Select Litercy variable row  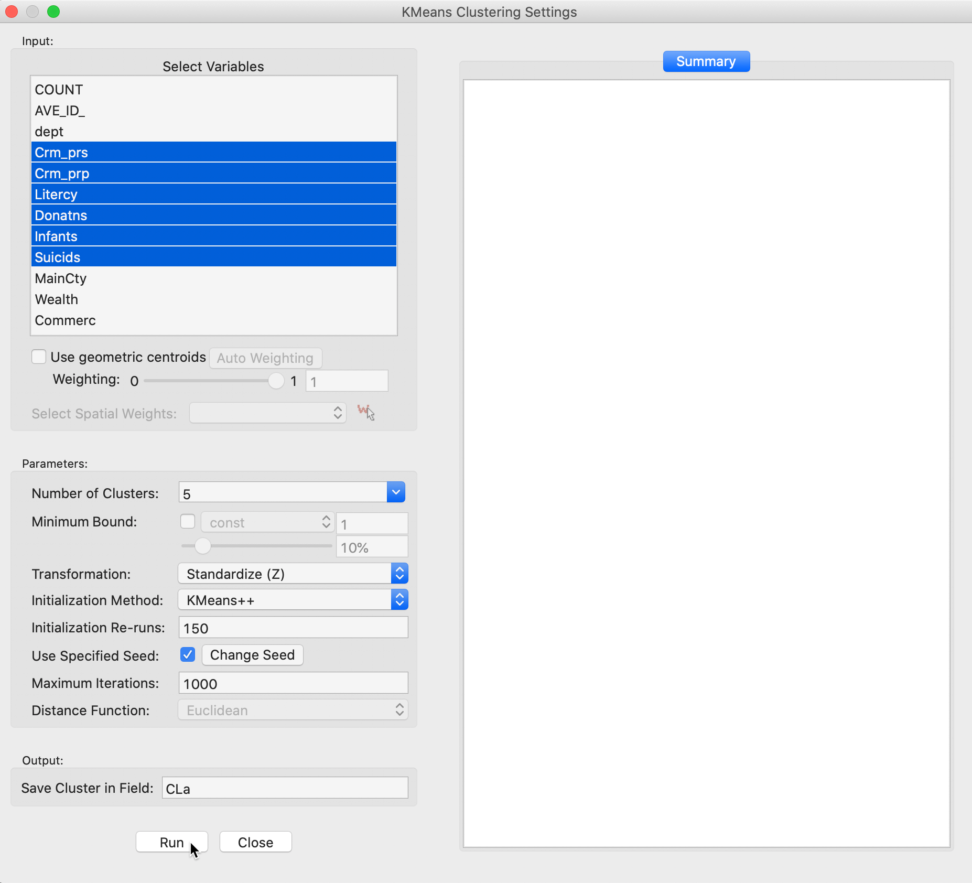(x=214, y=194)
